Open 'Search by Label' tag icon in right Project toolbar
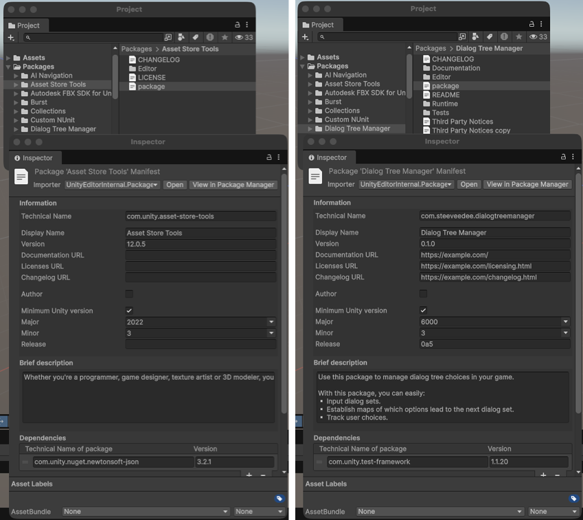Screen dimensions: 583x520 click(x=490, y=36)
